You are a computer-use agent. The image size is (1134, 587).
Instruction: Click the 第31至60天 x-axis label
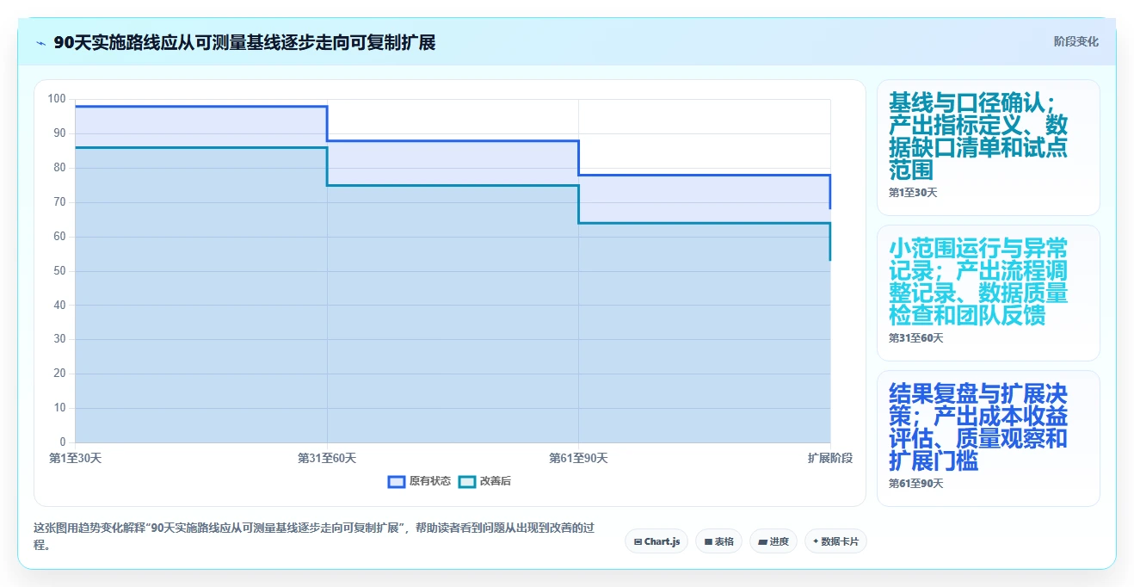pyautogui.click(x=327, y=459)
